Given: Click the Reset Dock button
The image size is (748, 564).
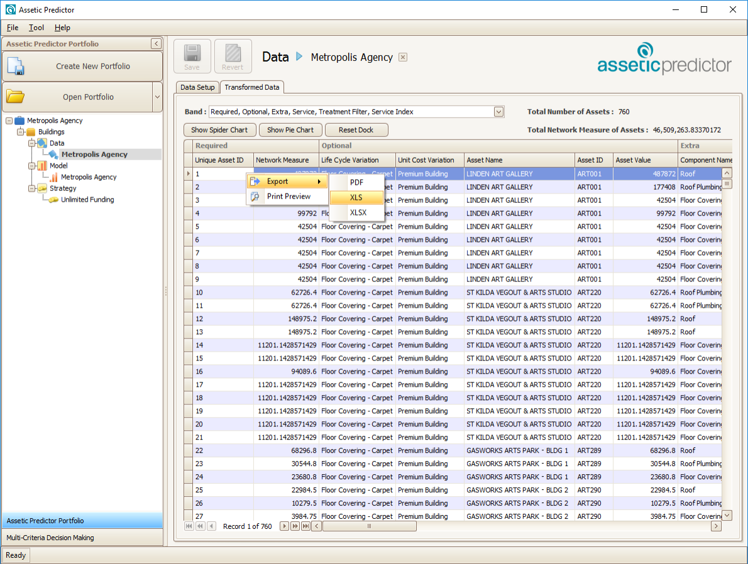Looking at the screenshot, I should pyautogui.click(x=356, y=129).
